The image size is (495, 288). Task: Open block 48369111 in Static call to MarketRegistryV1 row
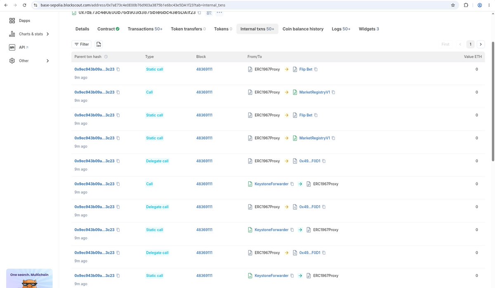[204, 138]
